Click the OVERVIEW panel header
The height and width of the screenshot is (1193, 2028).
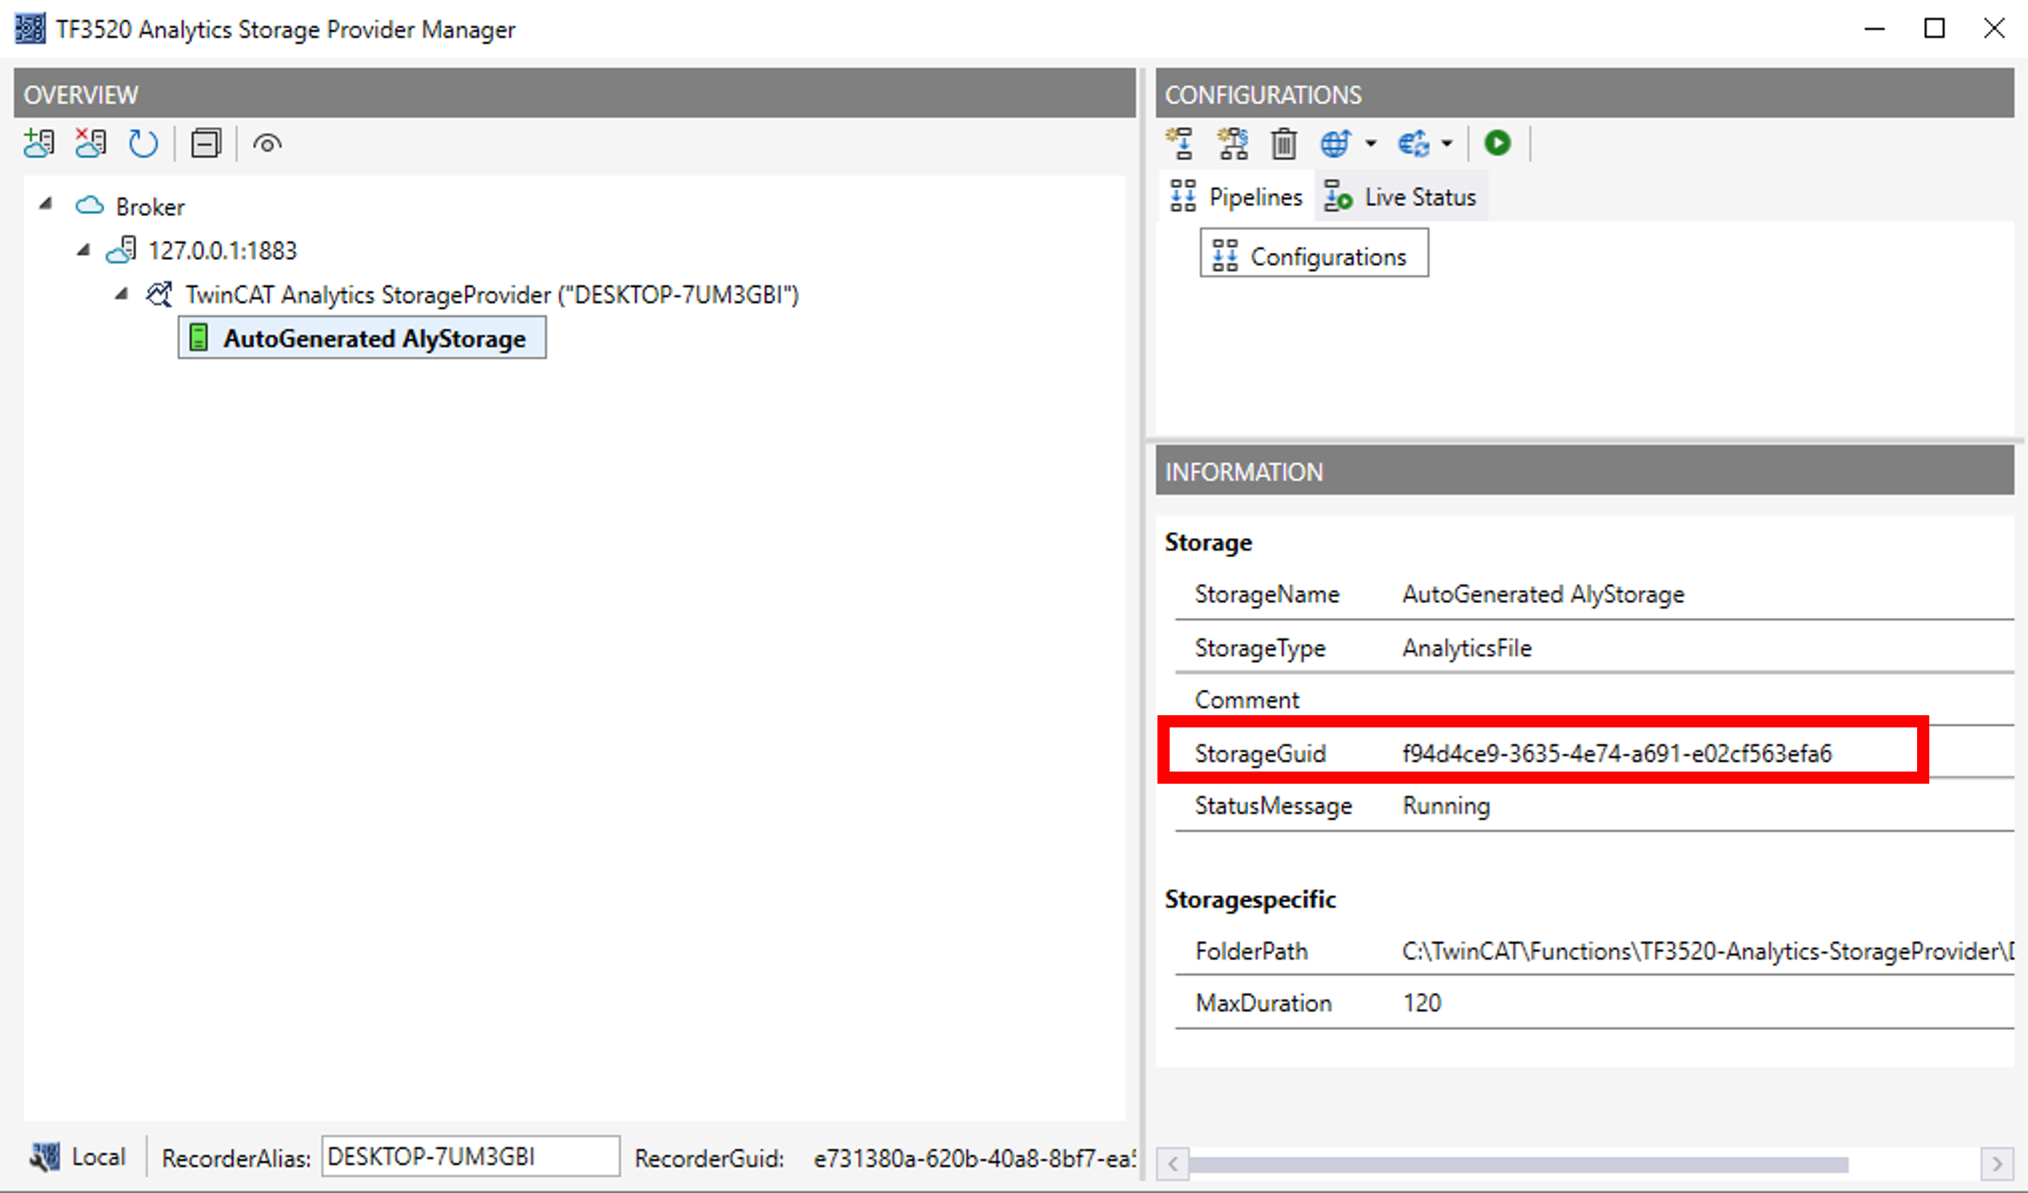tap(574, 94)
